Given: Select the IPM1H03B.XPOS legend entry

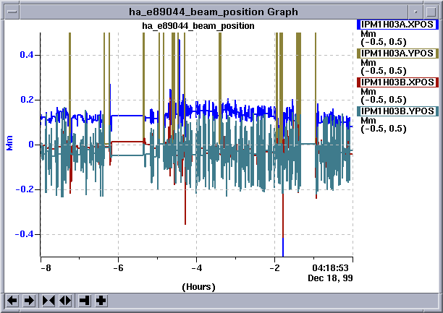Looking at the screenshot, I should click(x=398, y=82).
